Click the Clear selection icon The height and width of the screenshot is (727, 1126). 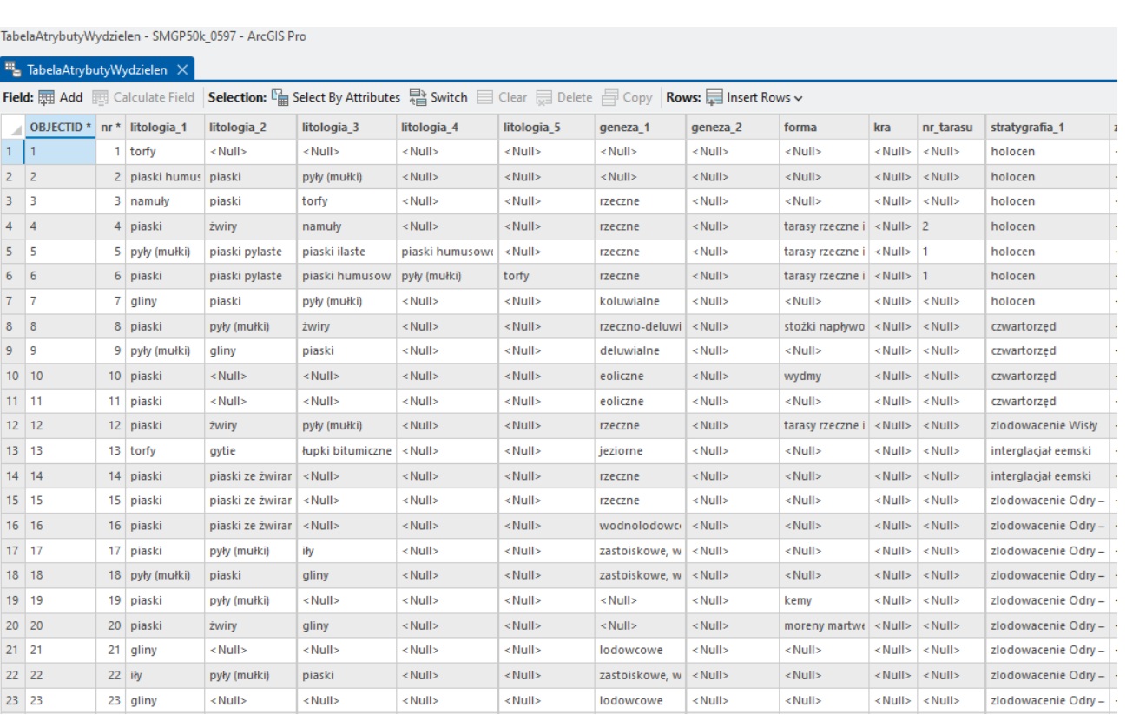coord(485,98)
